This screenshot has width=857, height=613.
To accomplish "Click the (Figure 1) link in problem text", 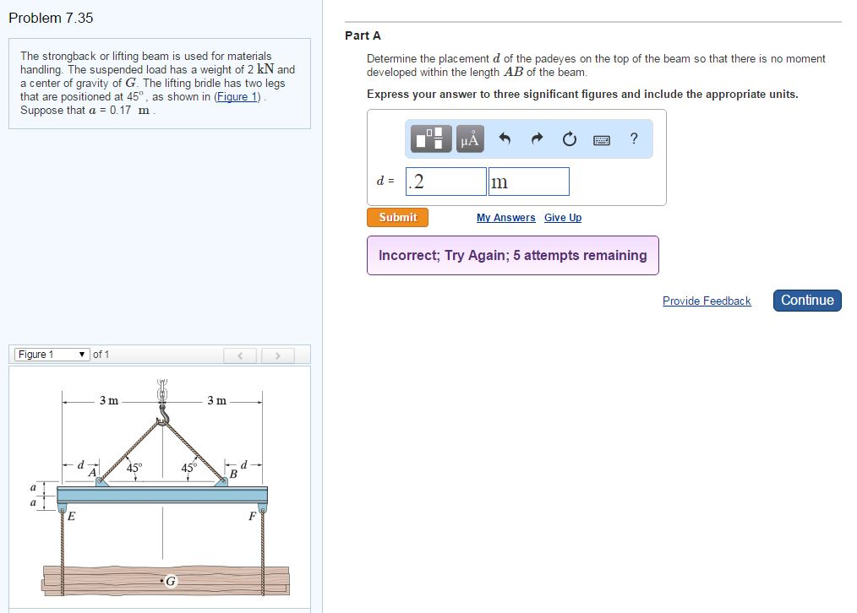I will [239, 96].
